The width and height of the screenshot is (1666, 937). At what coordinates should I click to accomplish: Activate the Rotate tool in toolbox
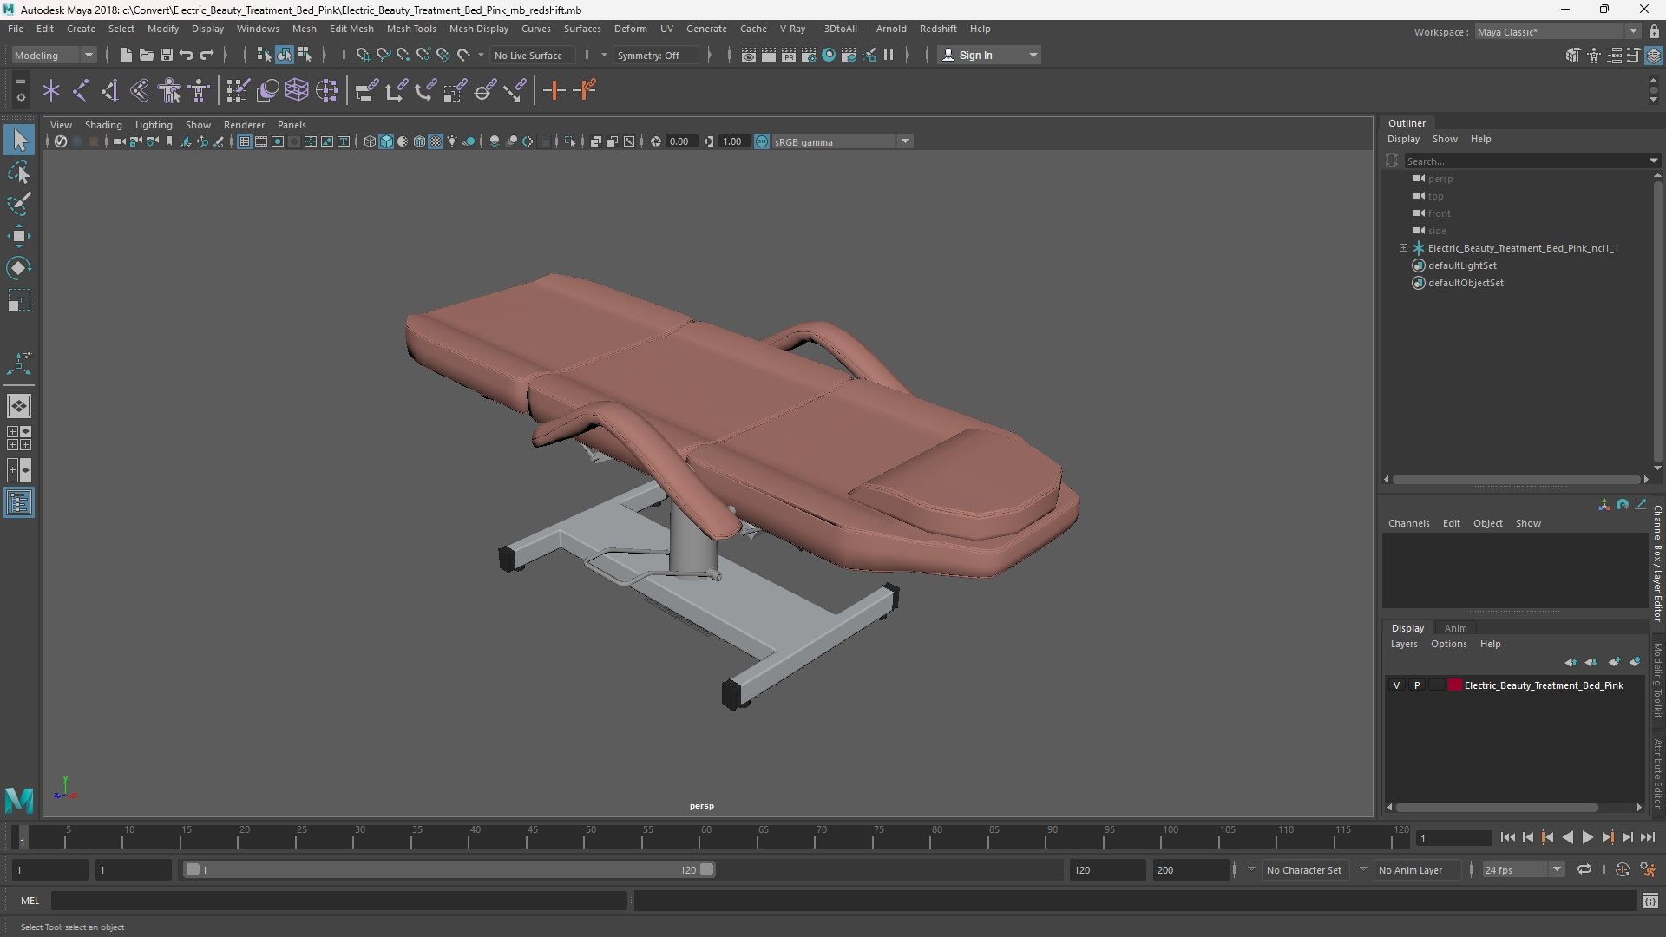click(19, 268)
